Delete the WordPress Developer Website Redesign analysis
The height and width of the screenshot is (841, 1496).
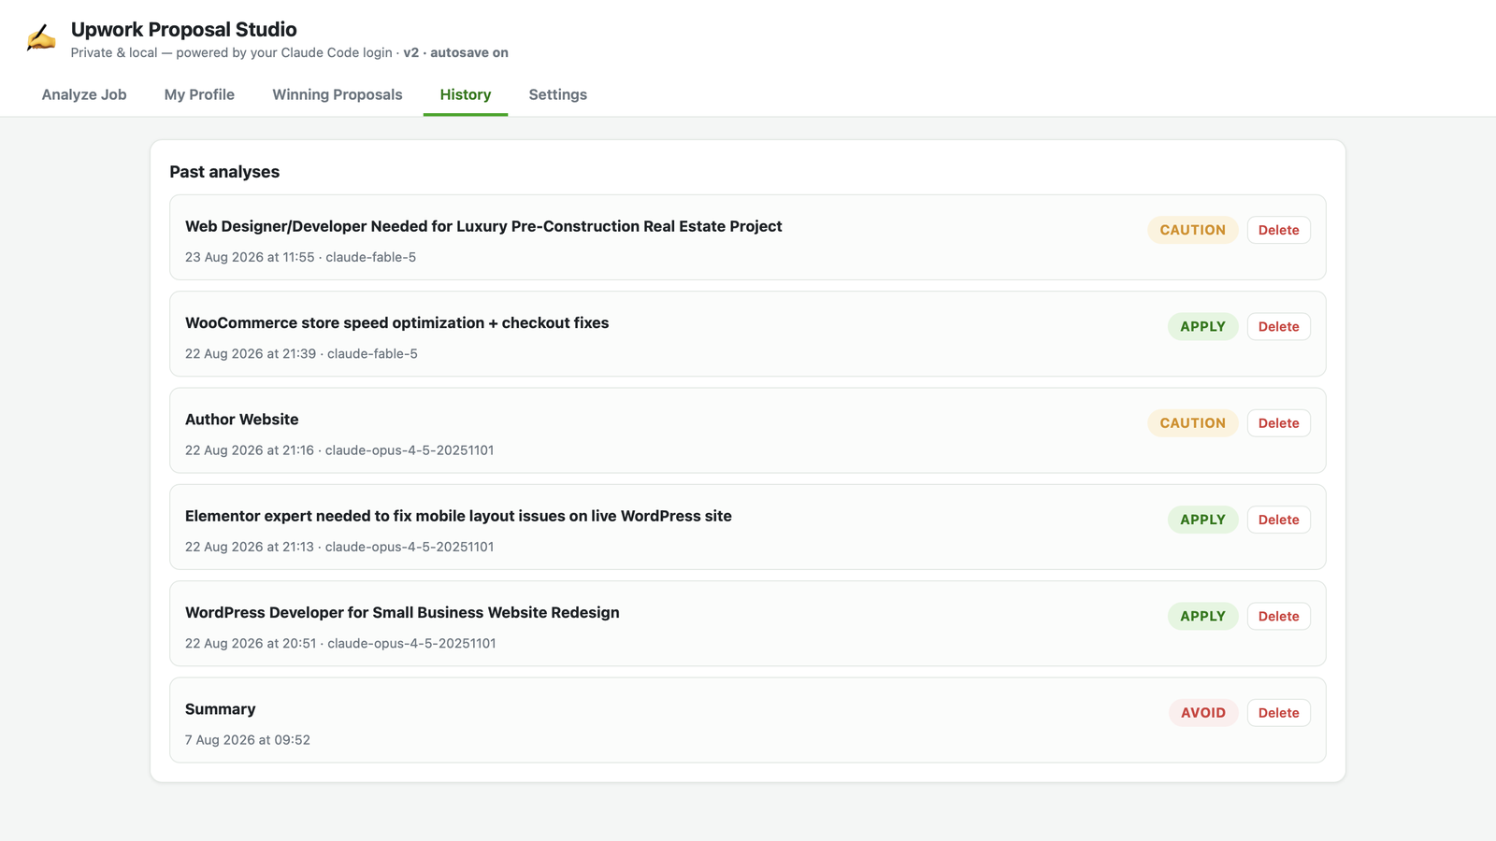1278,616
